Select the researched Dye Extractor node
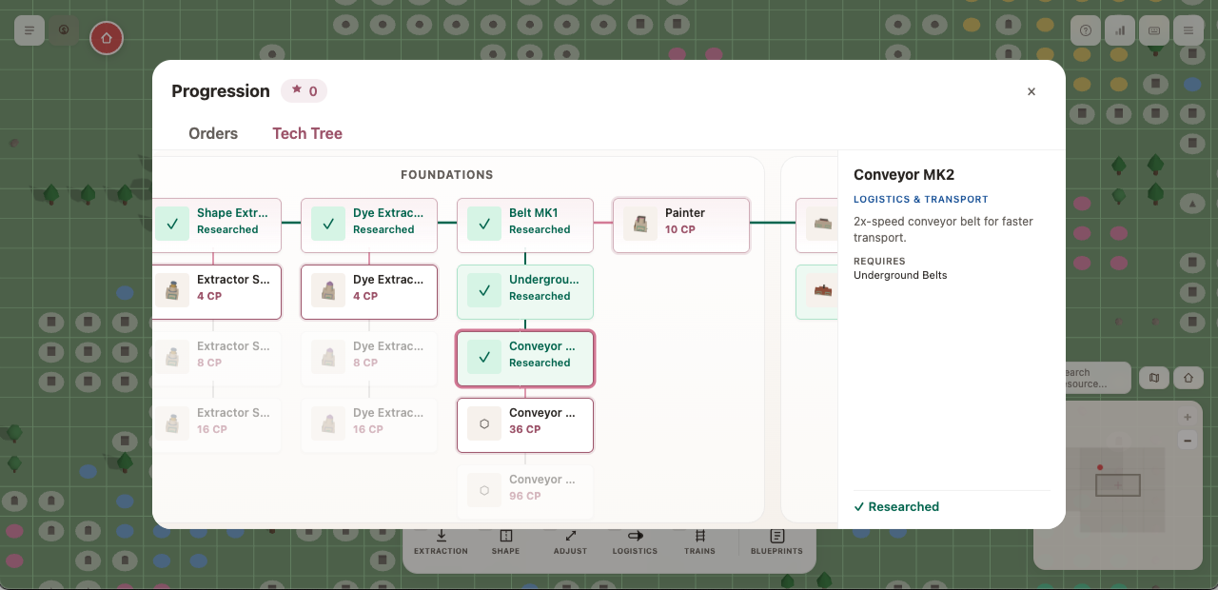This screenshot has height=590, width=1218. (369, 226)
